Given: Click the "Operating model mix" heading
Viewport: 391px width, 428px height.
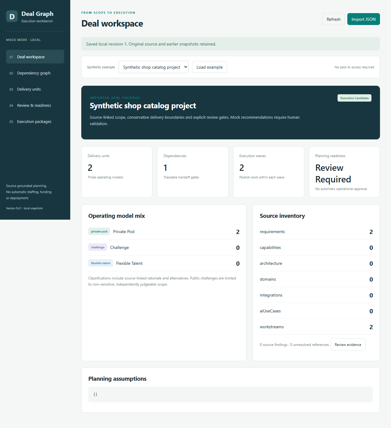Looking at the screenshot, I should (x=117, y=216).
